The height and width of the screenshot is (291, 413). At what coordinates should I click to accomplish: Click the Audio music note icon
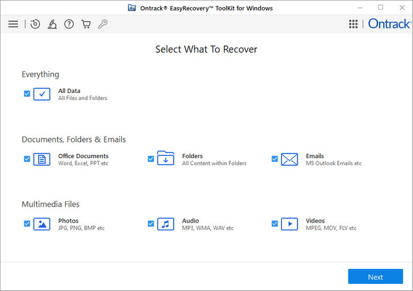[165, 224]
